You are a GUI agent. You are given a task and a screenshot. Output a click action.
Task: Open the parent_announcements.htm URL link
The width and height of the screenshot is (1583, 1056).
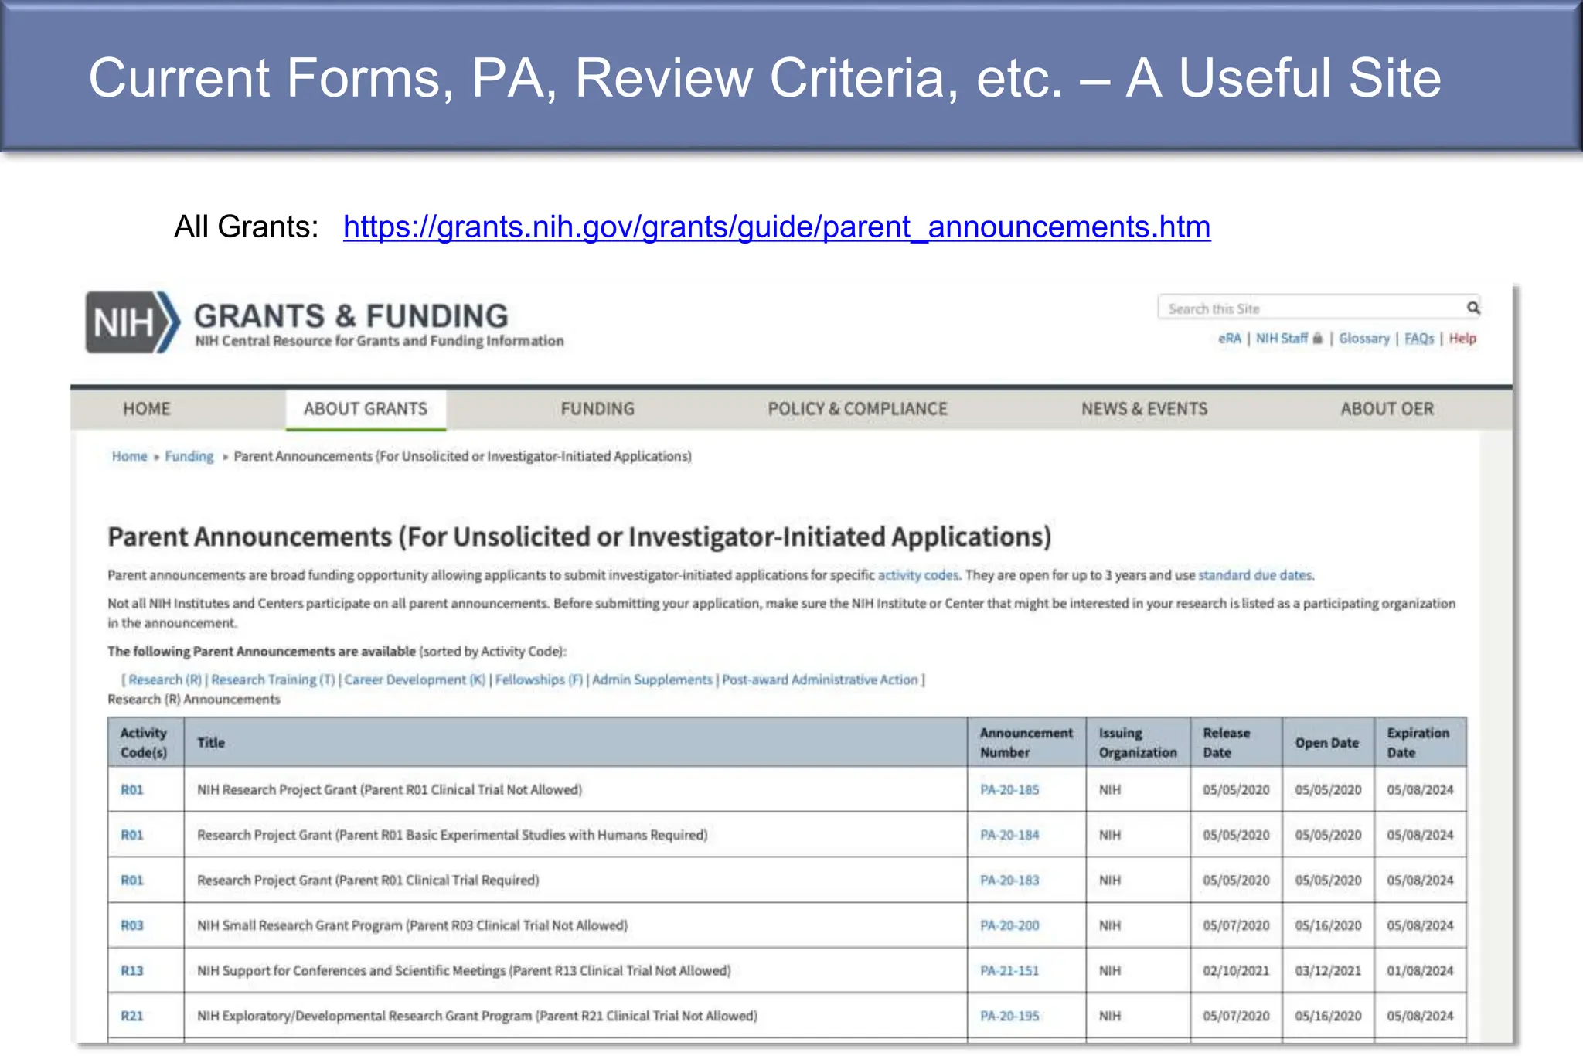pos(777,227)
